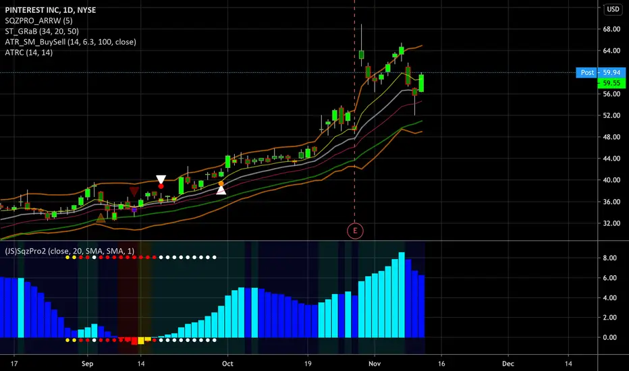Screen dimensions: 629x371
Task: Click the 19 date label
Action: 308,364
